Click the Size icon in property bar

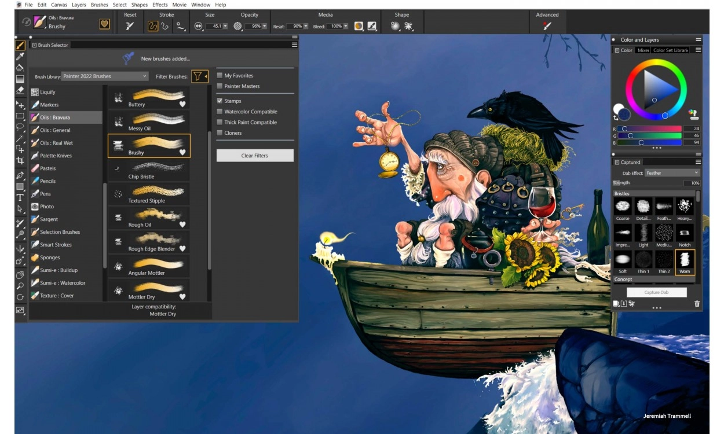pyautogui.click(x=199, y=26)
